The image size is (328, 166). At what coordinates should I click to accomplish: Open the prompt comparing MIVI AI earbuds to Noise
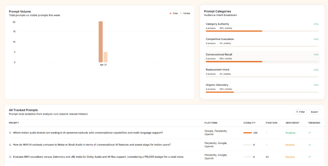point(92,145)
